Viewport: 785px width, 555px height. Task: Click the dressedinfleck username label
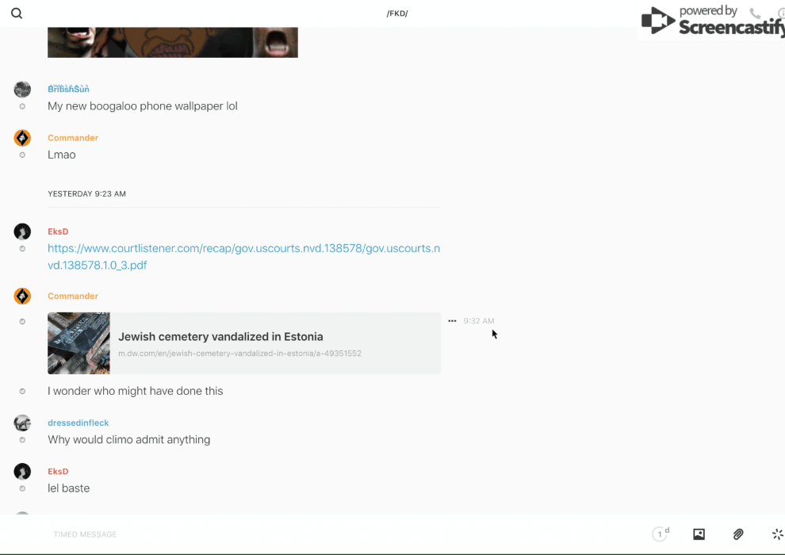coord(78,423)
